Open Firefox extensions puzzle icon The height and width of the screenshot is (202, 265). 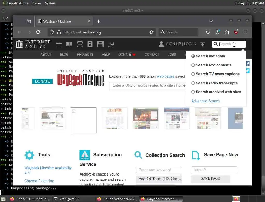(227, 32)
